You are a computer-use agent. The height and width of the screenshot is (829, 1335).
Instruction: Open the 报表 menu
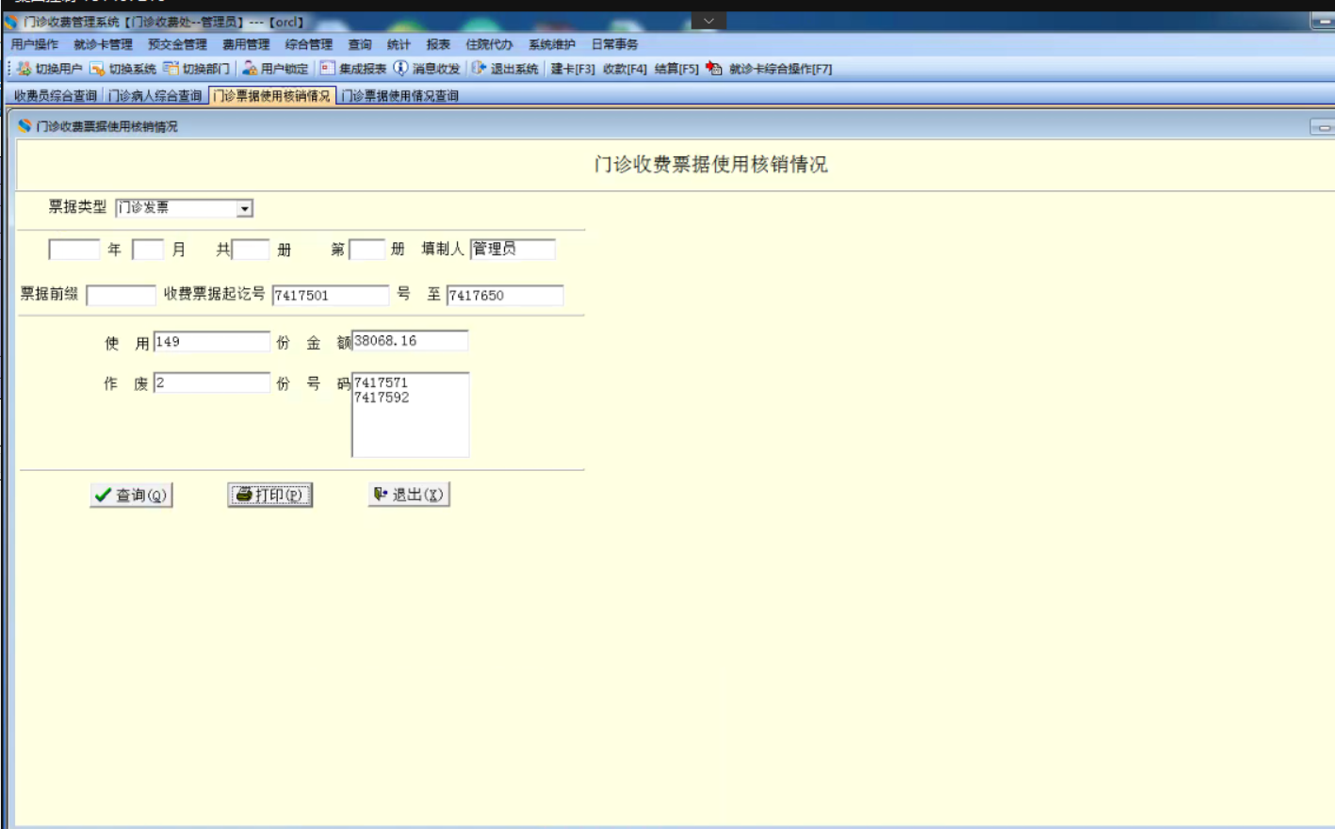point(438,44)
